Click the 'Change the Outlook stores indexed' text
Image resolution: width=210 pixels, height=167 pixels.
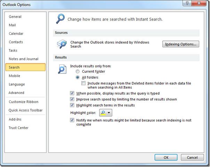tap(110, 44)
